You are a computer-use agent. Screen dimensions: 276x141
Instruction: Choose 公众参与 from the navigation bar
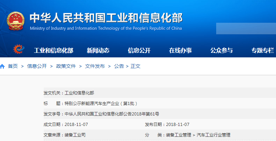(221, 50)
